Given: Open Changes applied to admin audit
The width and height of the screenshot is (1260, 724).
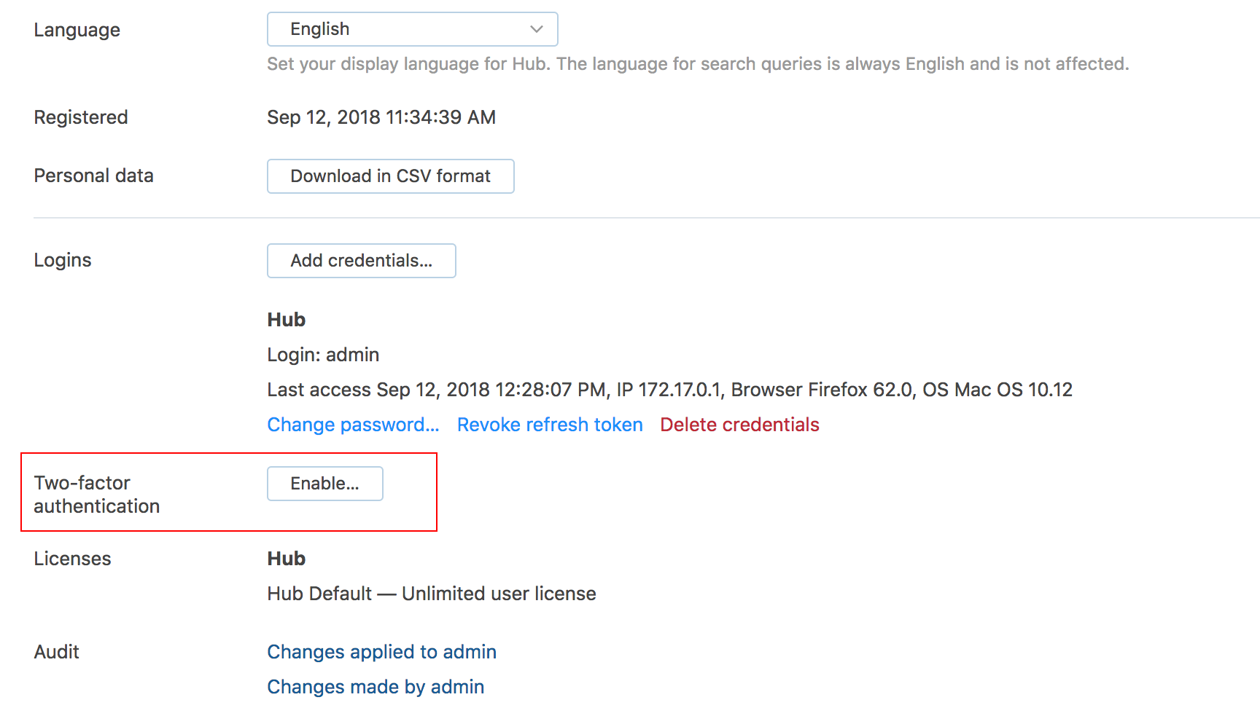Looking at the screenshot, I should (381, 652).
